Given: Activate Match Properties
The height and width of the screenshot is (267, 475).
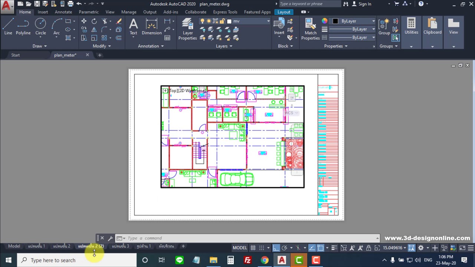Looking at the screenshot, I should (311, 30).
